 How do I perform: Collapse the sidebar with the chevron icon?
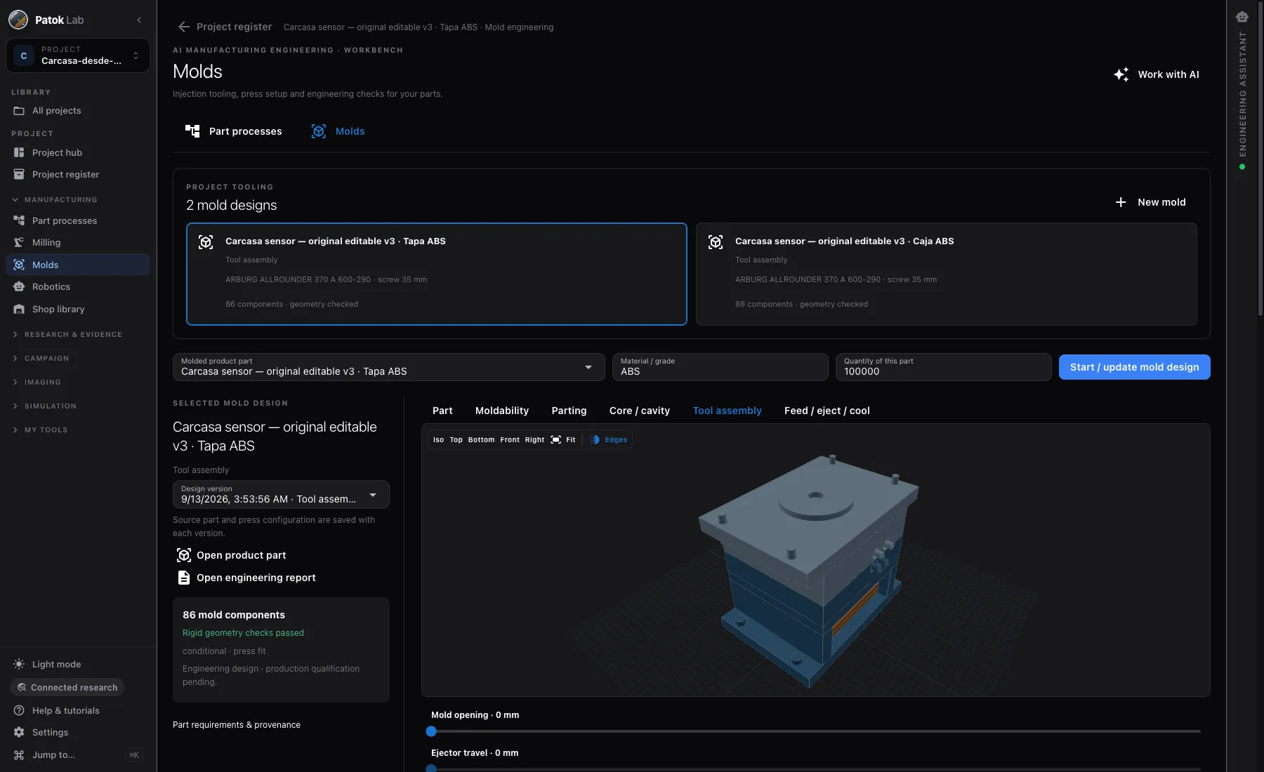pos(139,20)
